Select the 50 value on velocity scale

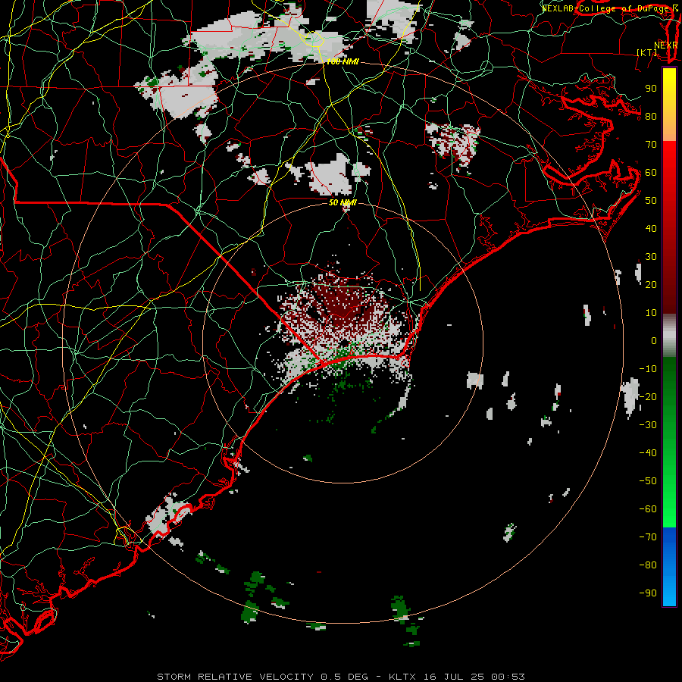coord(651,201)
